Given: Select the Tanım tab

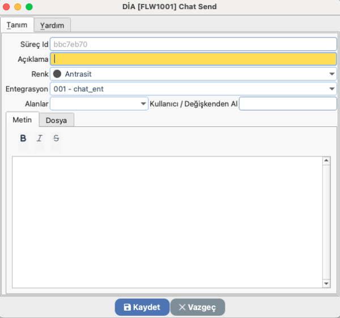Looking at the screenshot, I should coord(17,25).
